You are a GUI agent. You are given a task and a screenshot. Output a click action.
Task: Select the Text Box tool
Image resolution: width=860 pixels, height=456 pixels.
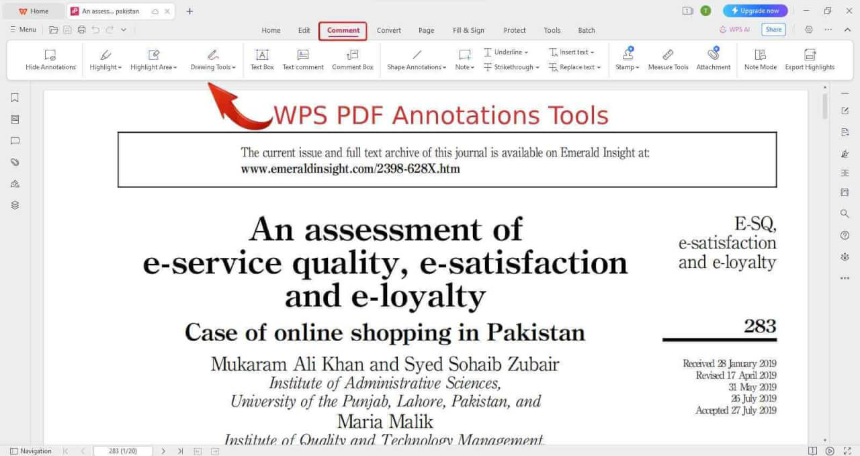point(262,59)
